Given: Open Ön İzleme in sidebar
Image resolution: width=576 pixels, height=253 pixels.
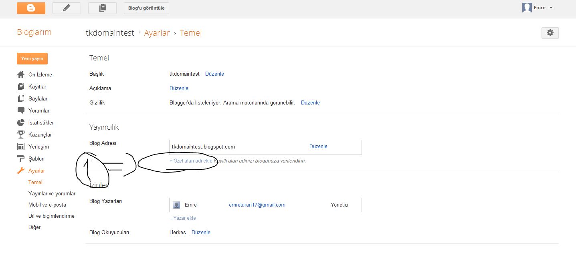Looking at the screenshot, I should pyautogui.click(x=40, y=74).
